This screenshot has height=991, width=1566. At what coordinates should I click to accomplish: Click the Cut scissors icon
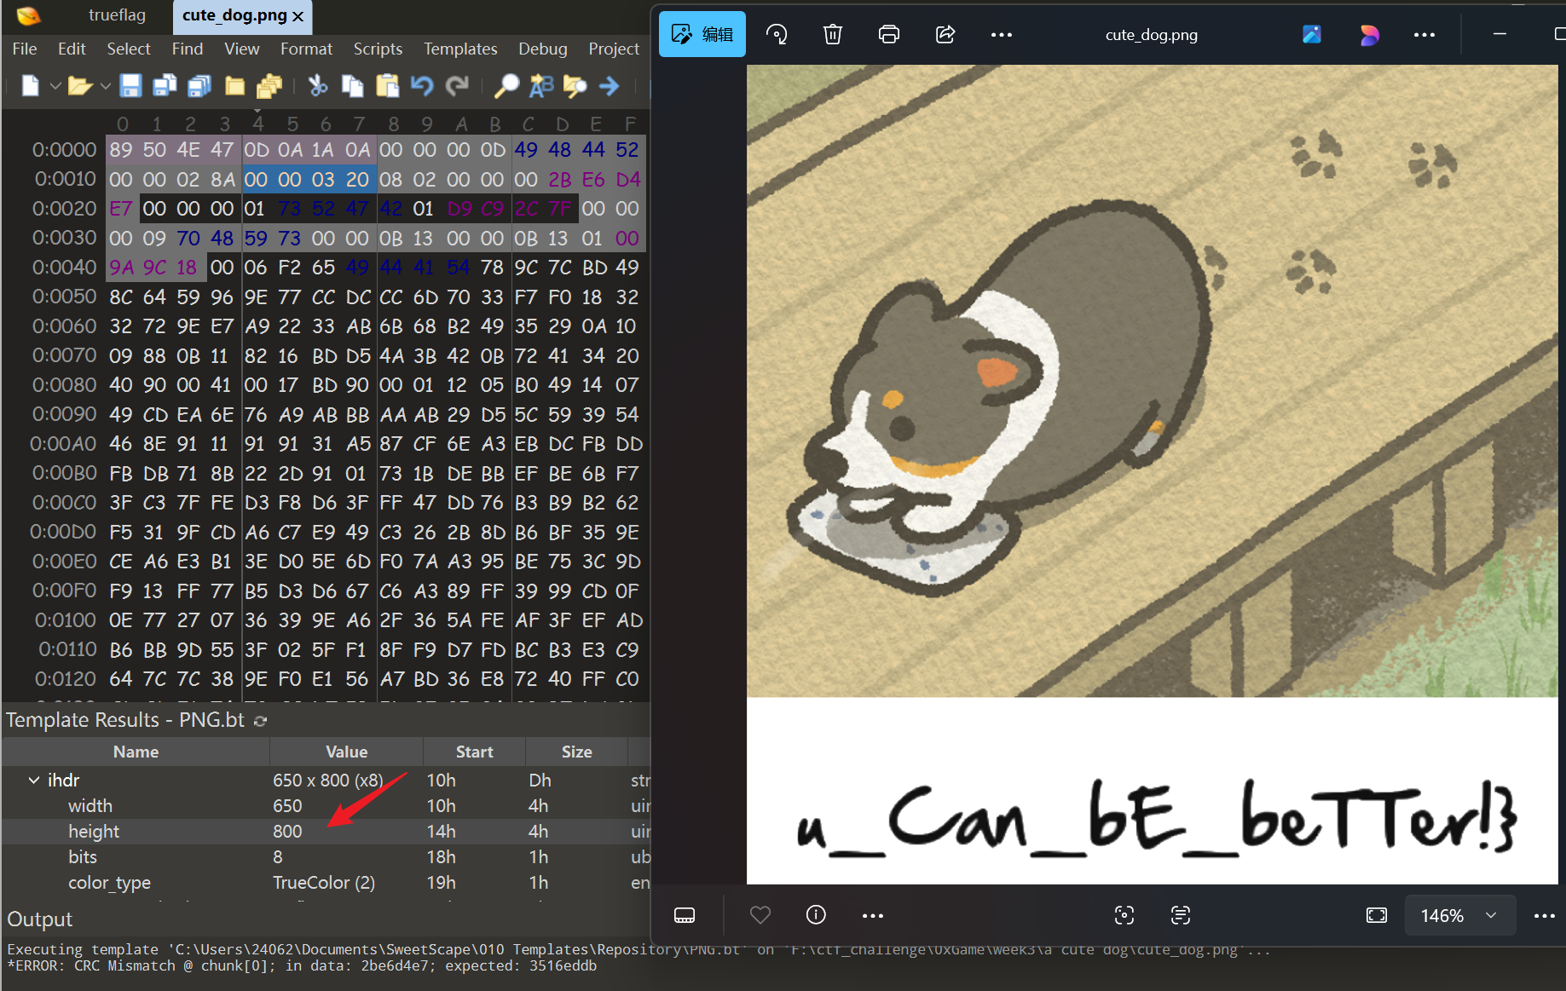318,86
